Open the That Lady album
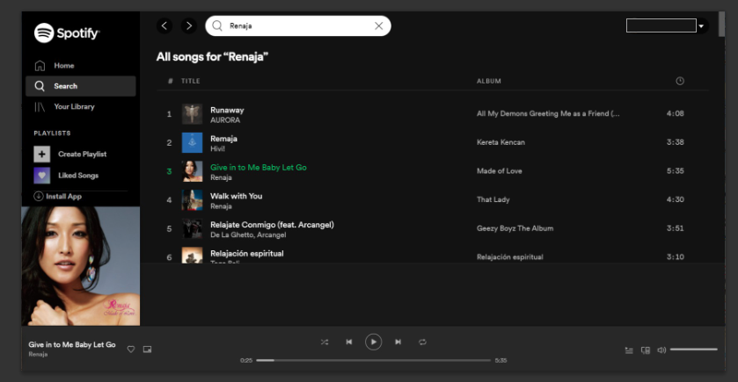The height and width of the screenshot is (382, 738). point(493,199)
